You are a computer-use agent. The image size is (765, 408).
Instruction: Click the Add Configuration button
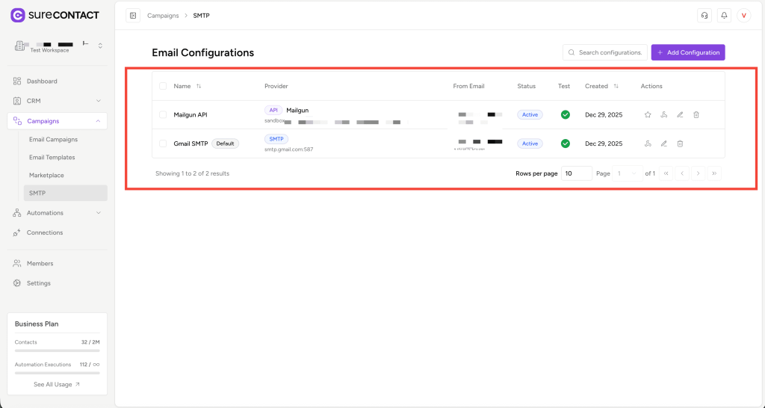pyautogui.click(x=688, y=52)
